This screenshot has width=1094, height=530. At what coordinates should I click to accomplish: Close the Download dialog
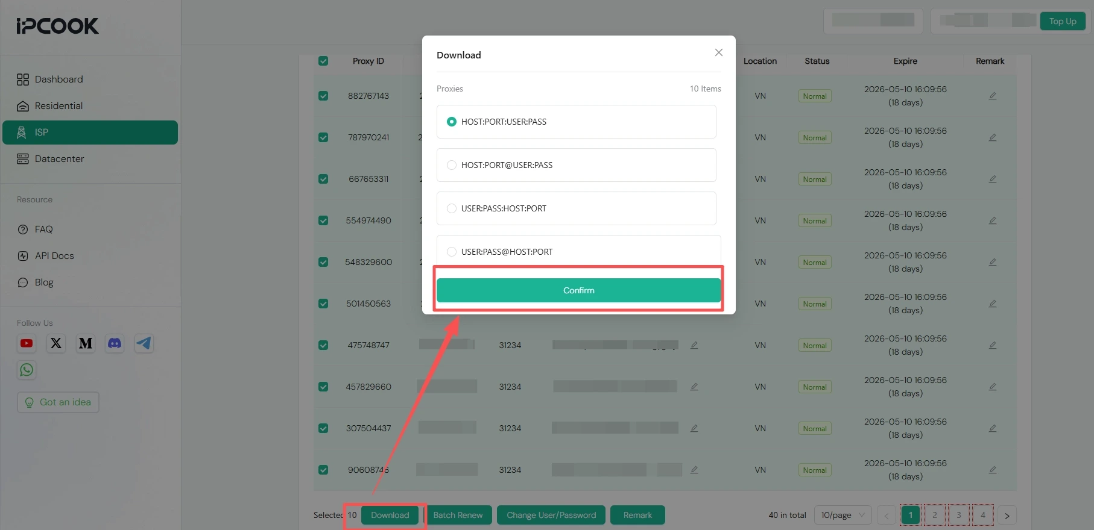pyautogui.click(x=719, y=52)
